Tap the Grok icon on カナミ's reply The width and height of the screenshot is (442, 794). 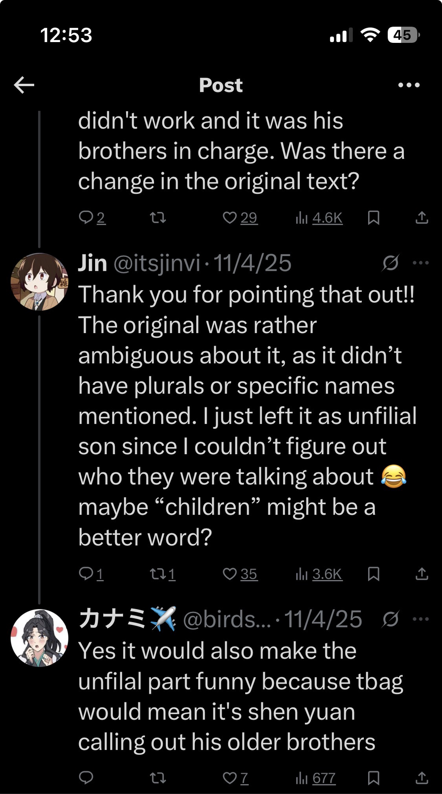click(x=390, y=619)
